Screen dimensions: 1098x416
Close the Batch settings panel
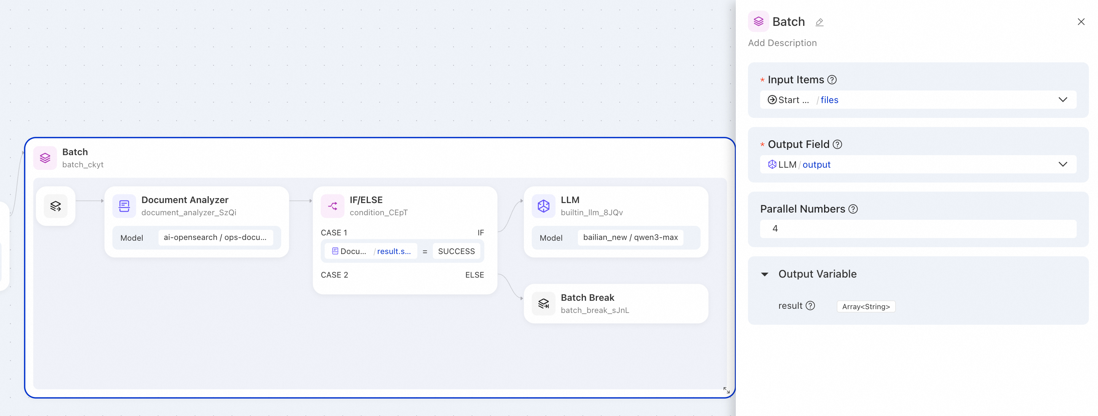click(1081, 22)
